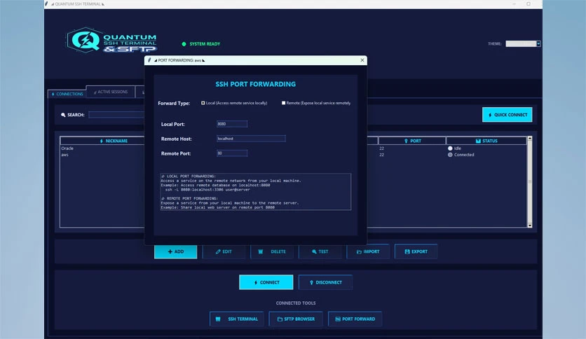
Task: Click the search magnifier icon
Action: point(63,115)
